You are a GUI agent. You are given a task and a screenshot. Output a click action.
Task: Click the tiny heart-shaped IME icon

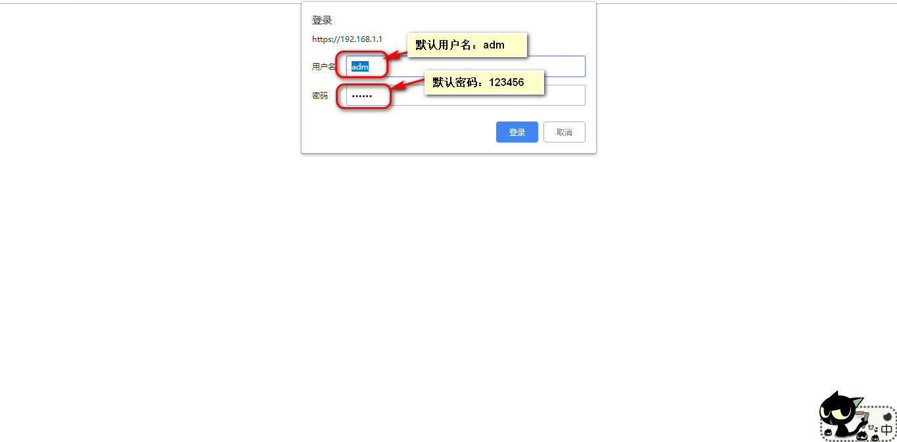point(876,430)
